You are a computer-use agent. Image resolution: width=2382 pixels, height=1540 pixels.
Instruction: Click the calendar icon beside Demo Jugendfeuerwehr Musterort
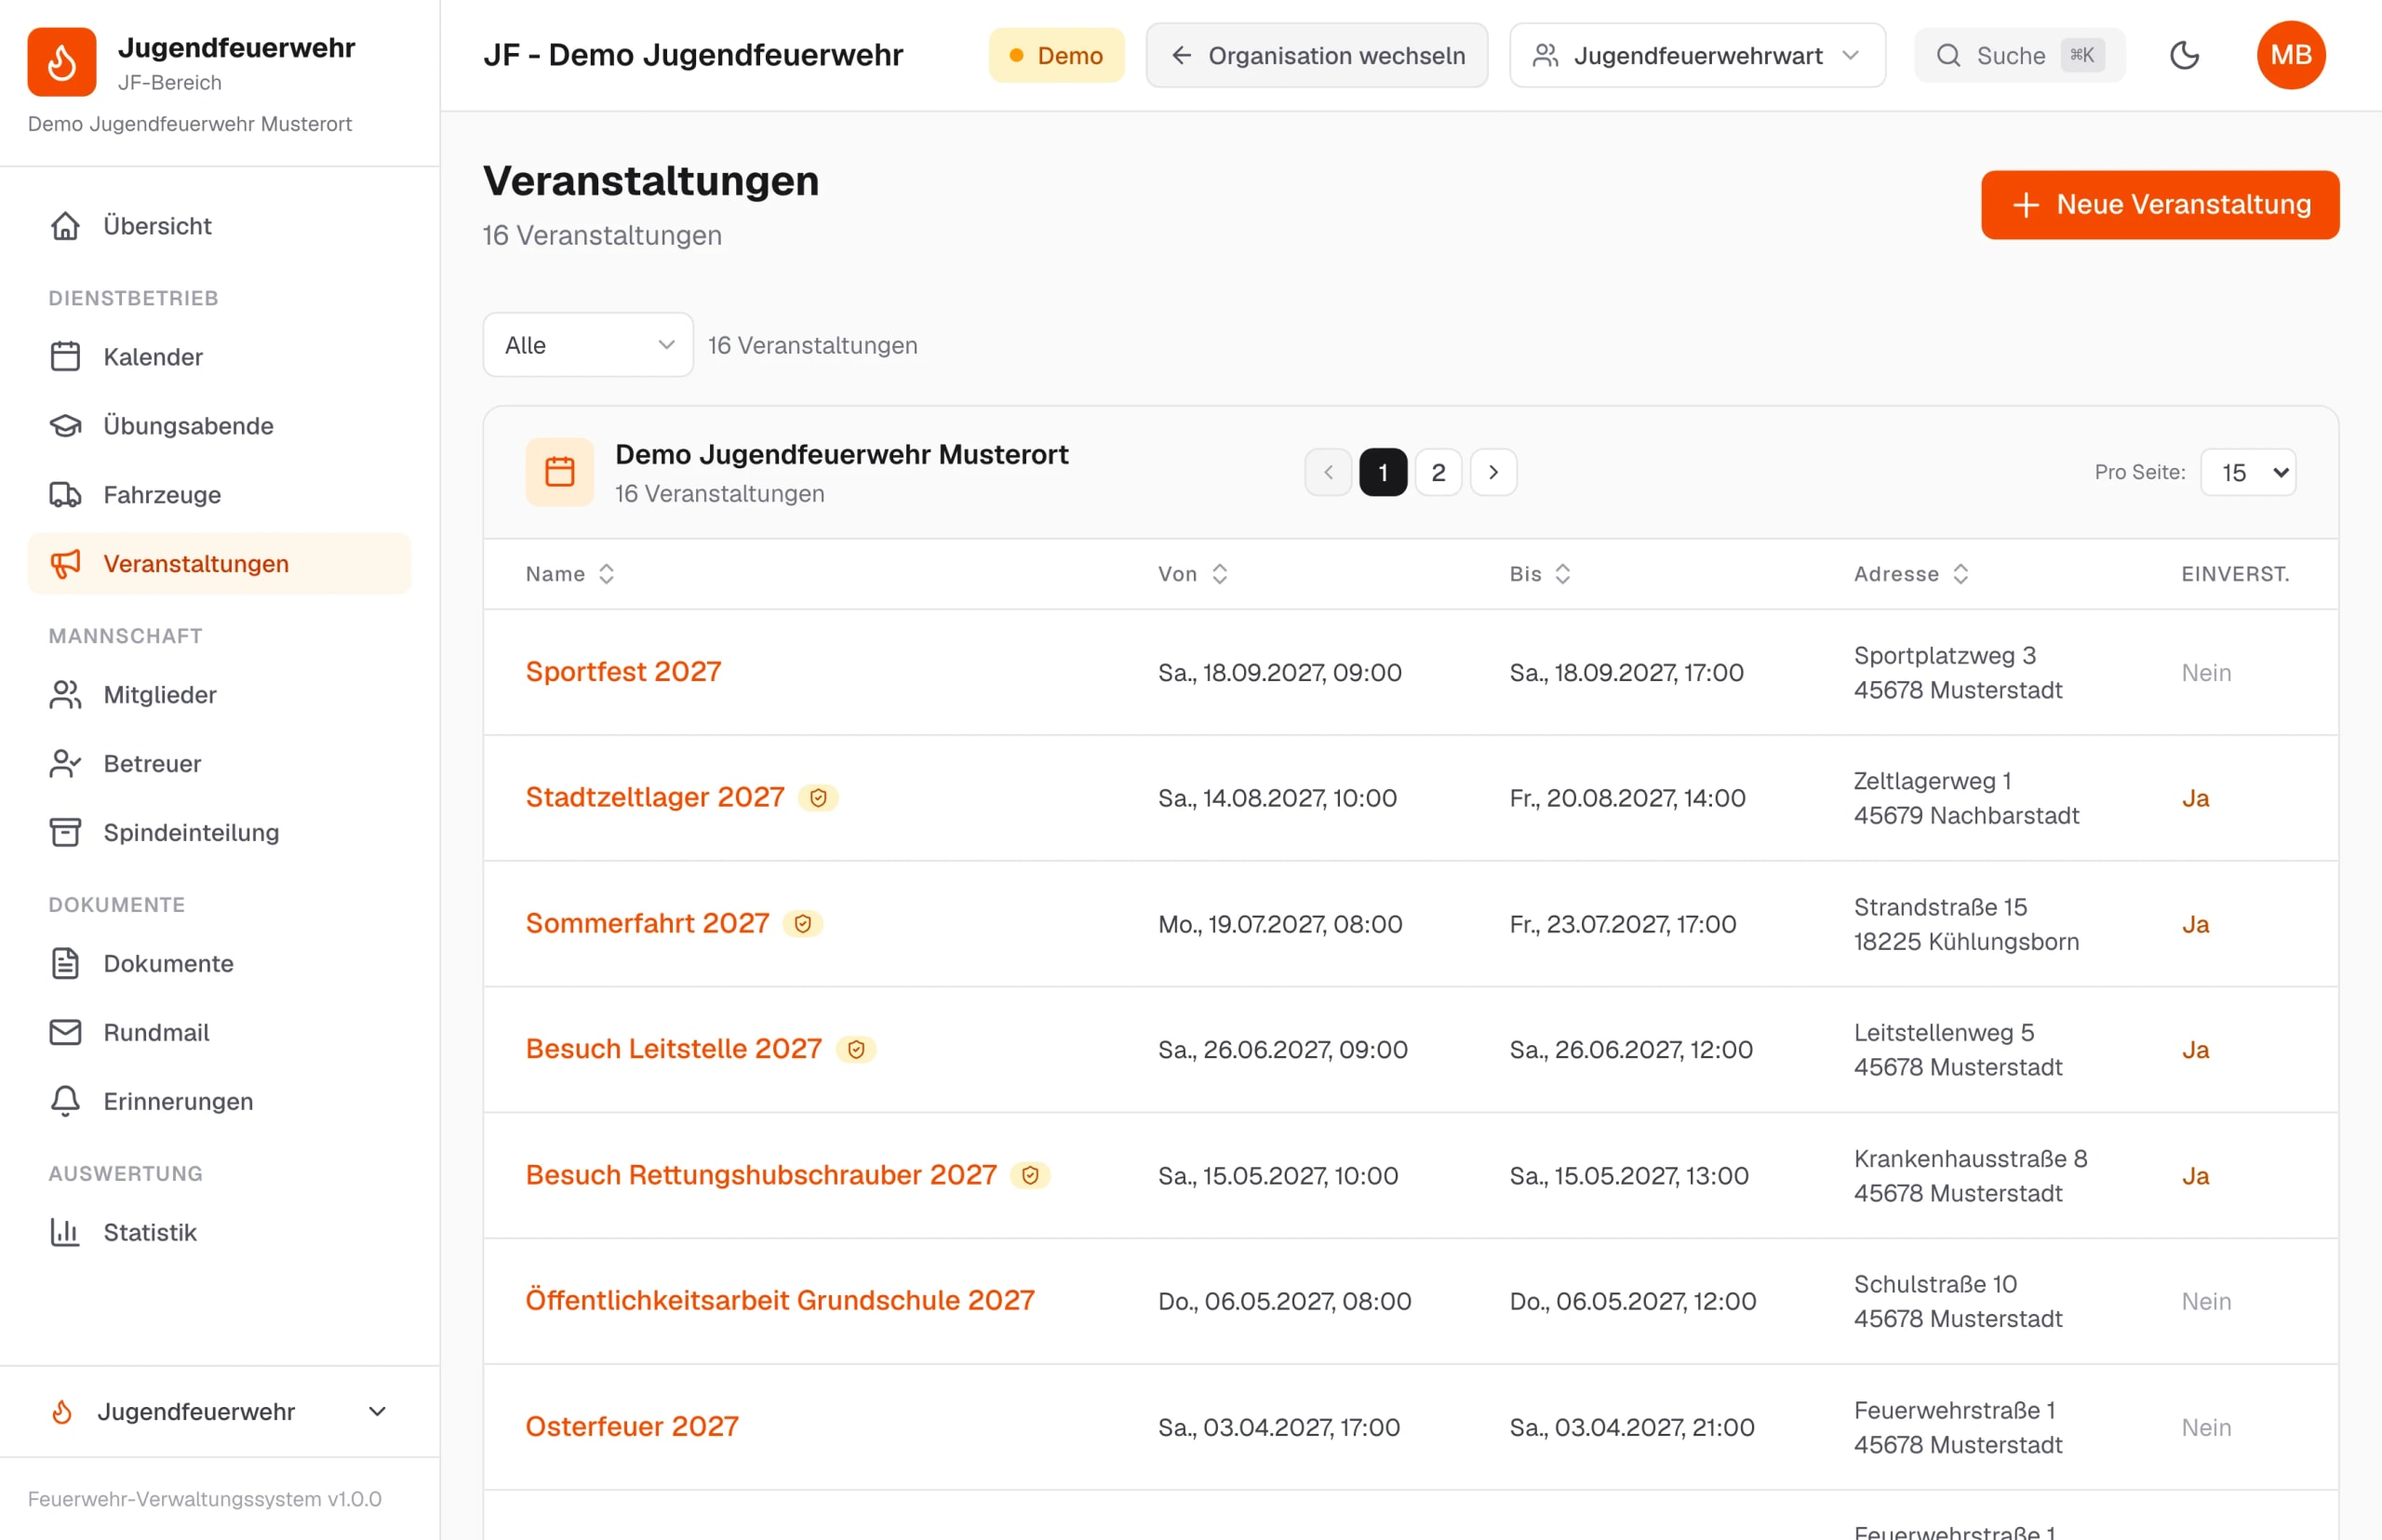coord(560,472)
